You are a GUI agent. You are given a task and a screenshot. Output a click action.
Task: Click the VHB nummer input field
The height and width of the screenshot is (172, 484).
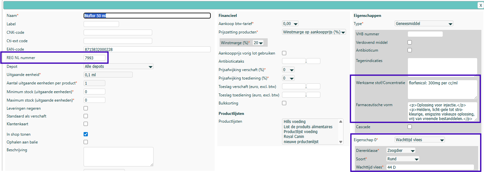click(x=425, y=34)
